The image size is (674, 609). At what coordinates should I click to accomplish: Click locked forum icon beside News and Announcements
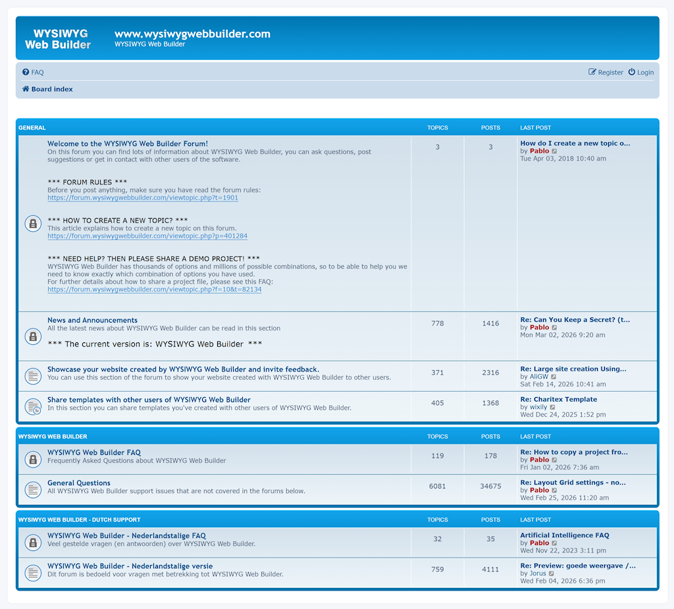(33, 336)
